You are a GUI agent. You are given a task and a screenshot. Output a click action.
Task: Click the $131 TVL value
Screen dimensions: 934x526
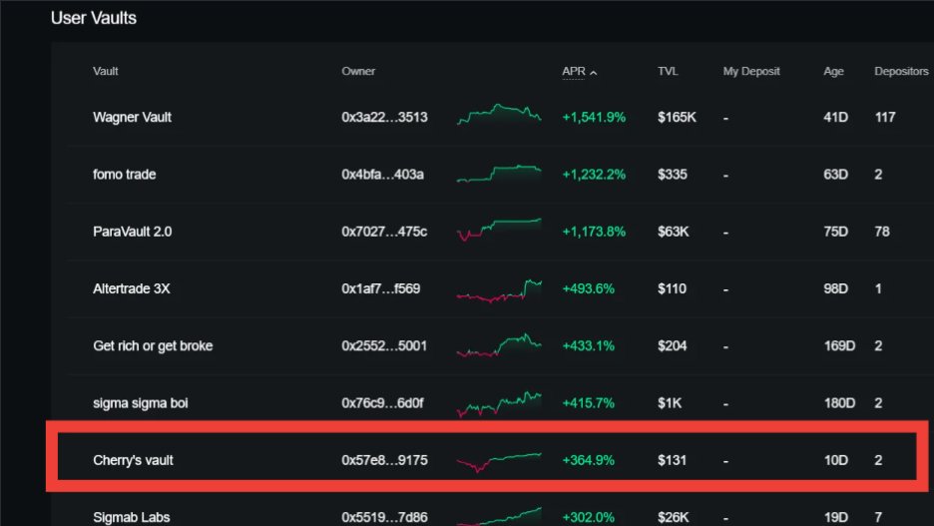click(672, 460)
